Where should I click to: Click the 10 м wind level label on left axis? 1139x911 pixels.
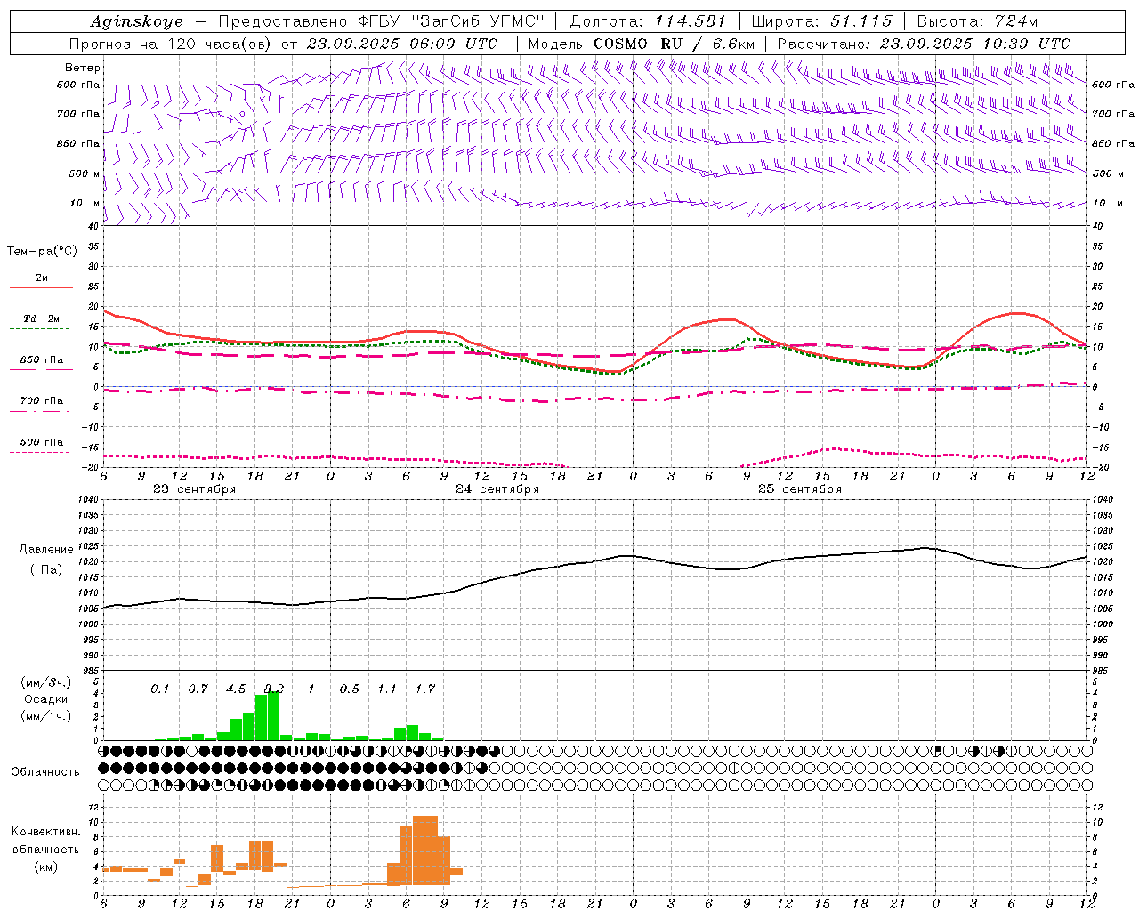pyautogui.click(x=85, y=204)
